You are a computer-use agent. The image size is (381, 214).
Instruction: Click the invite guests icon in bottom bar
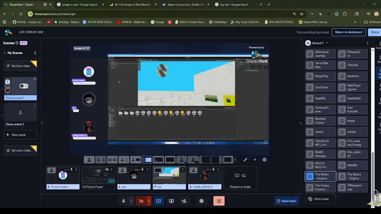click(184, 201)
